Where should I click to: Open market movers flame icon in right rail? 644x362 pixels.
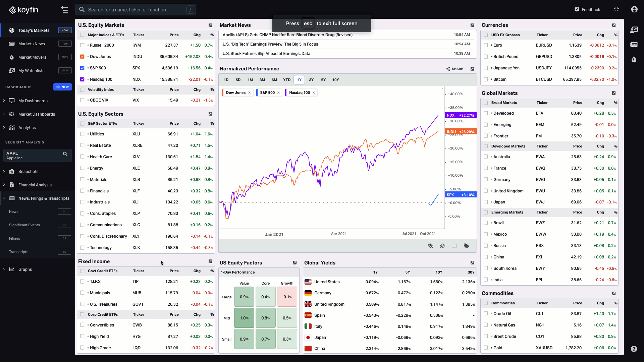tap(634, 59)
